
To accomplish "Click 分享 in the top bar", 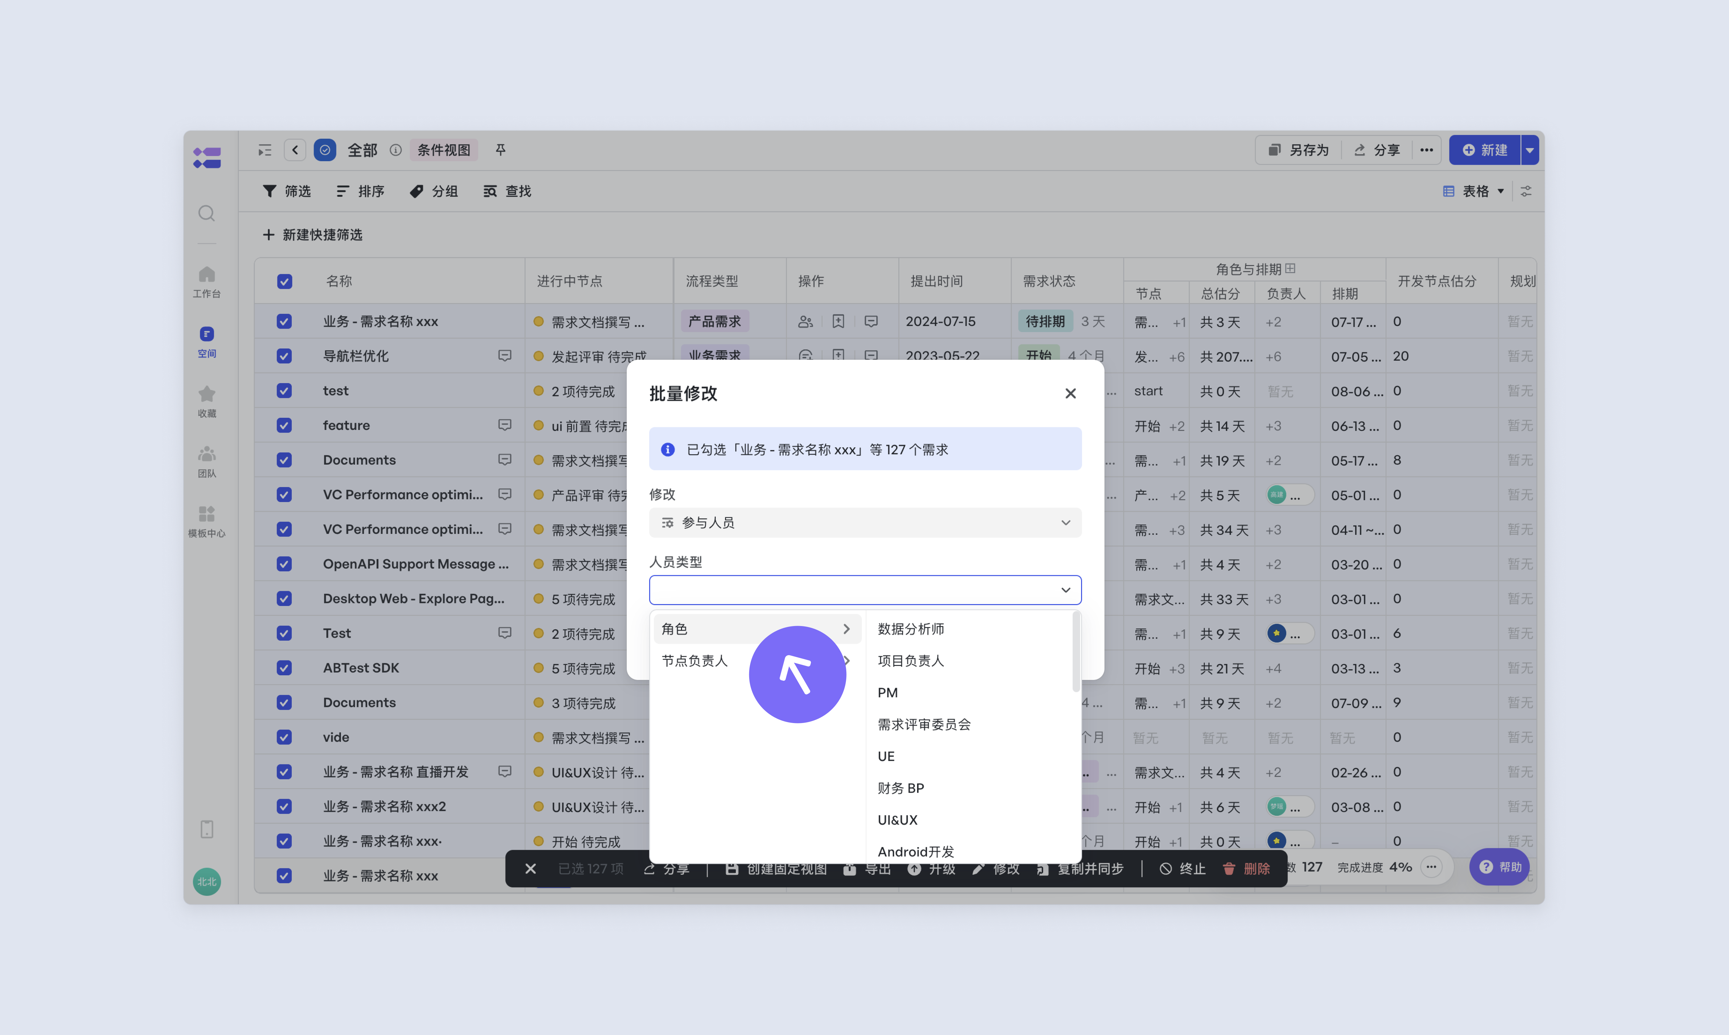I will 1377,150.
